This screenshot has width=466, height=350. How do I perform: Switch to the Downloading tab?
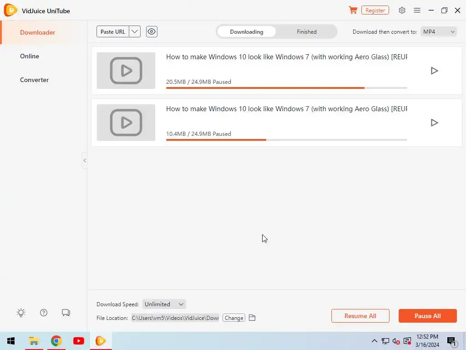tap(246, 31)
